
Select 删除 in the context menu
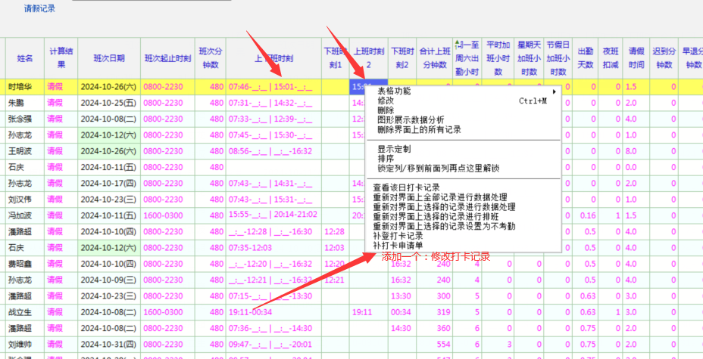coord(386,110)
